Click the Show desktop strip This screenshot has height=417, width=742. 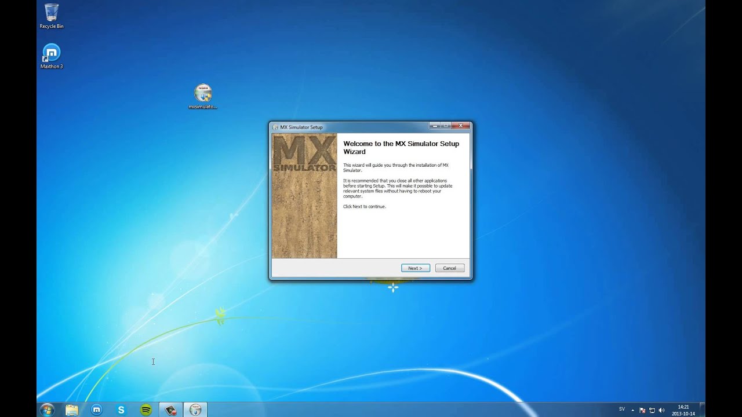pos(702,410)
